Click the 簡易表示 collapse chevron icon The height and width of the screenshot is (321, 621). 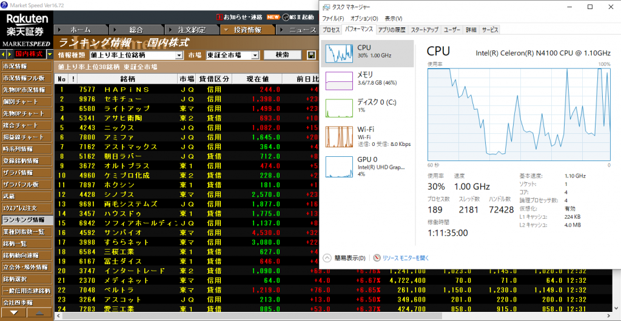click(x=327, y=258)
